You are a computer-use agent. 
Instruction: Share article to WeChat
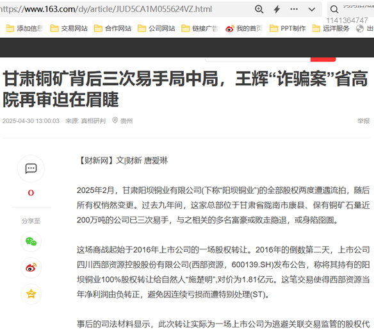pyautogui.click(x=31, y=242)
